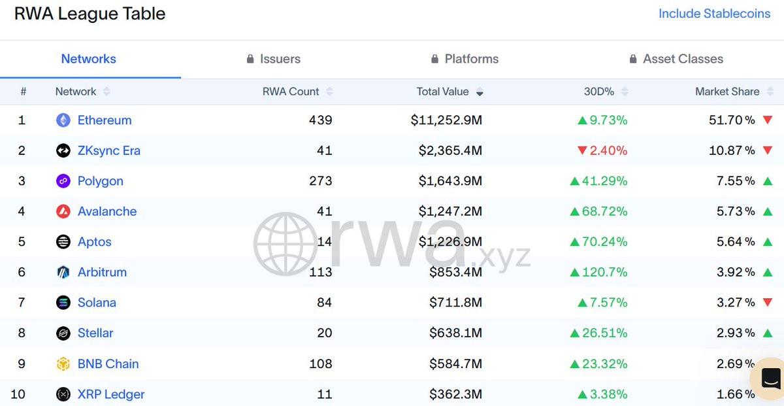The height and width of the screenshot is (406, 784).
Task: Open the Aptos network link
Action: coord(95,242)
